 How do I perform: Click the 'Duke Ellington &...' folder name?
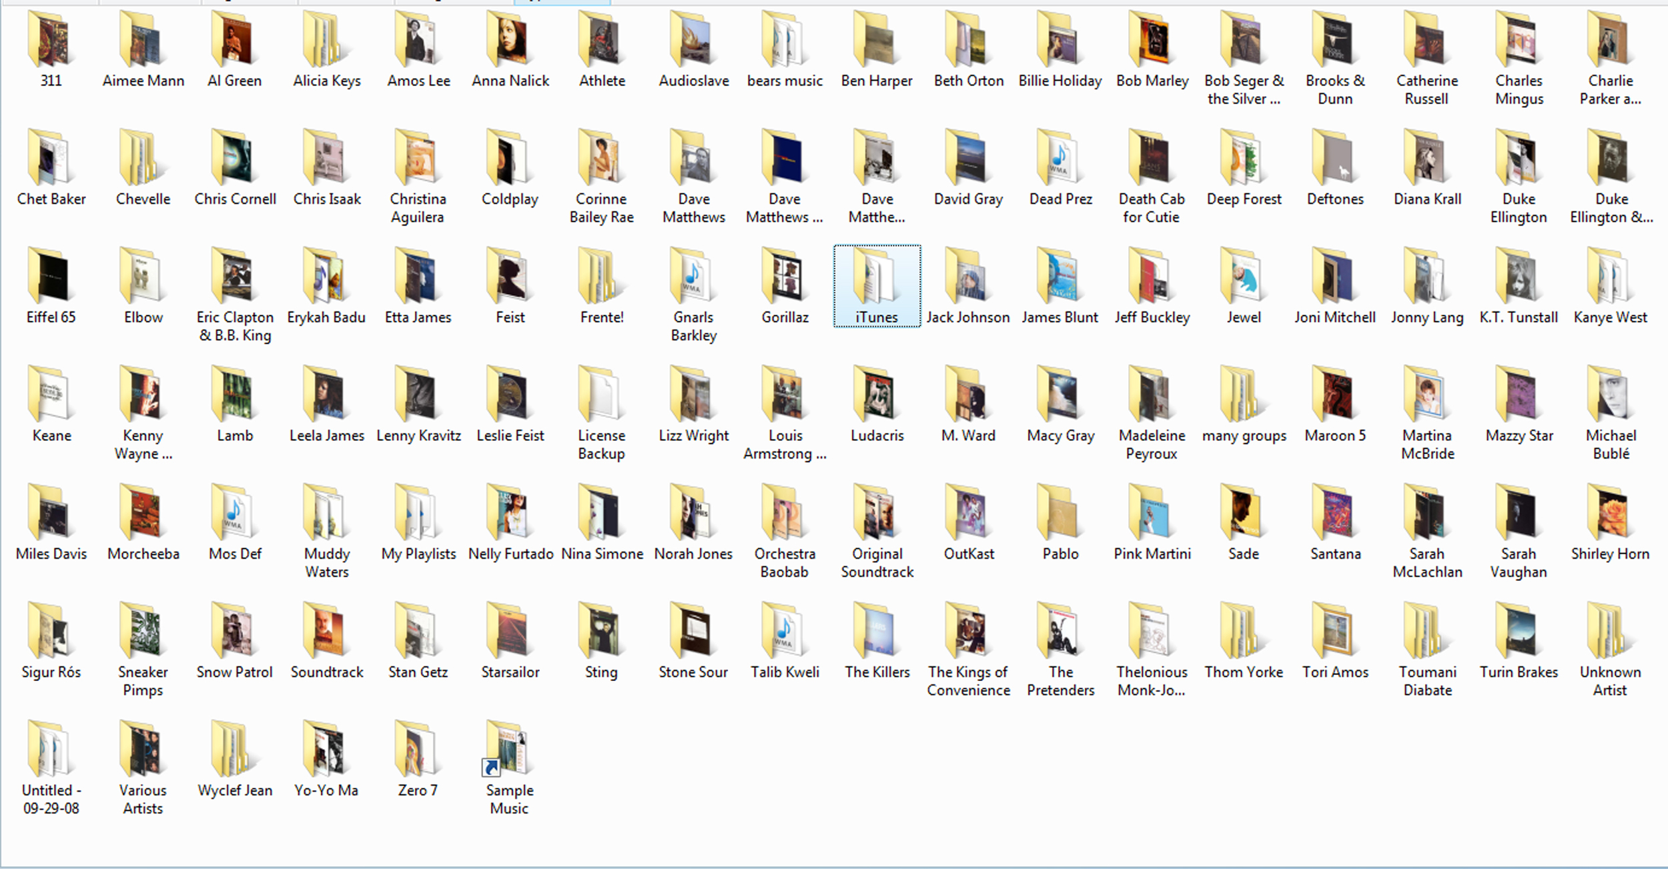(x=1611, y=208)
